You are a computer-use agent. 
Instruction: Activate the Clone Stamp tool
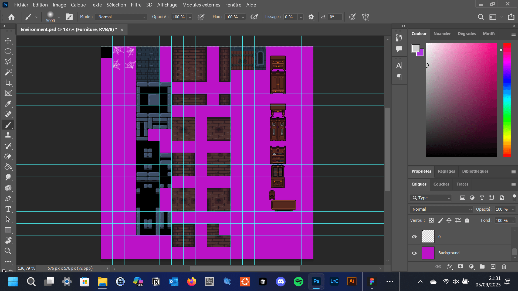click(8, 135)
